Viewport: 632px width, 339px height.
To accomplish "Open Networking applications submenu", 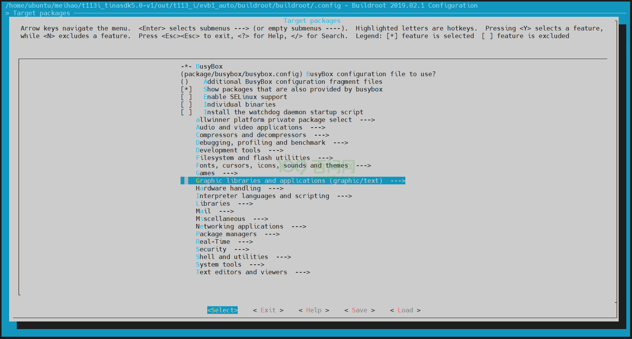I will (x=239, y=227).
